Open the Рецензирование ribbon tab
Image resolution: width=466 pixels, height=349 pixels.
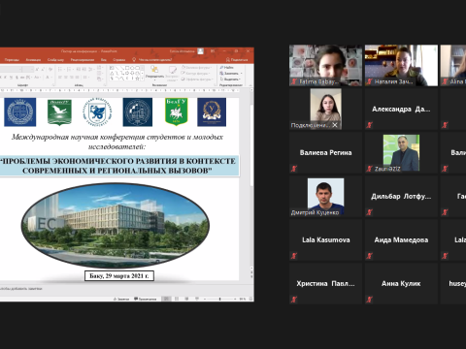tap(83, 60)
